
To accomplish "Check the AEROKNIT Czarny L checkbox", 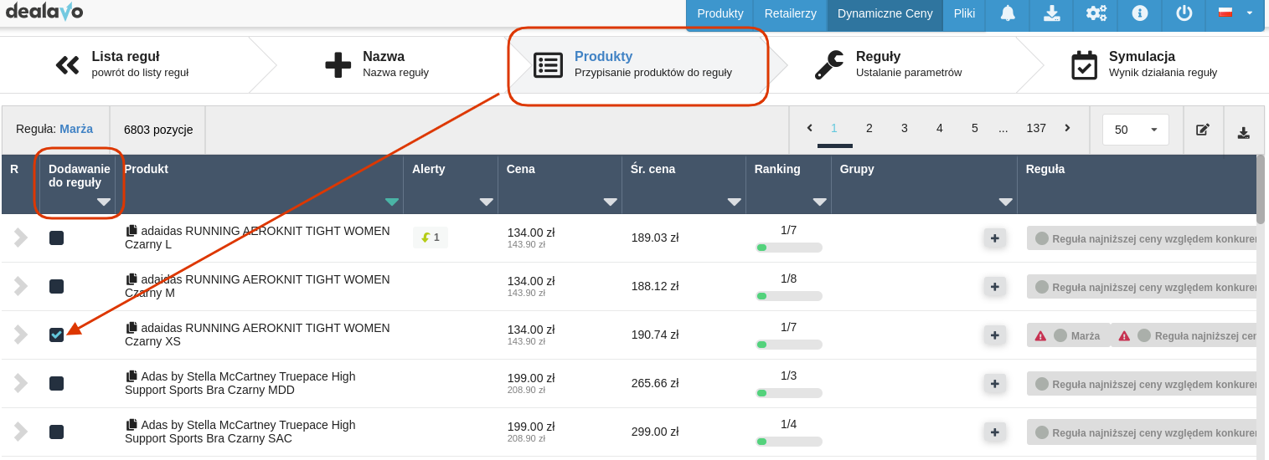I will [56, 238].
